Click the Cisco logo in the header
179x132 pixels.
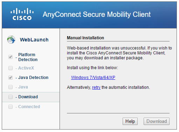tap(22, 14)
